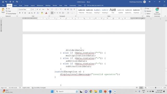This screenshot has height=94, width=167.
Task: Apply superscript formatting
Action: click(x=34, y=13)
